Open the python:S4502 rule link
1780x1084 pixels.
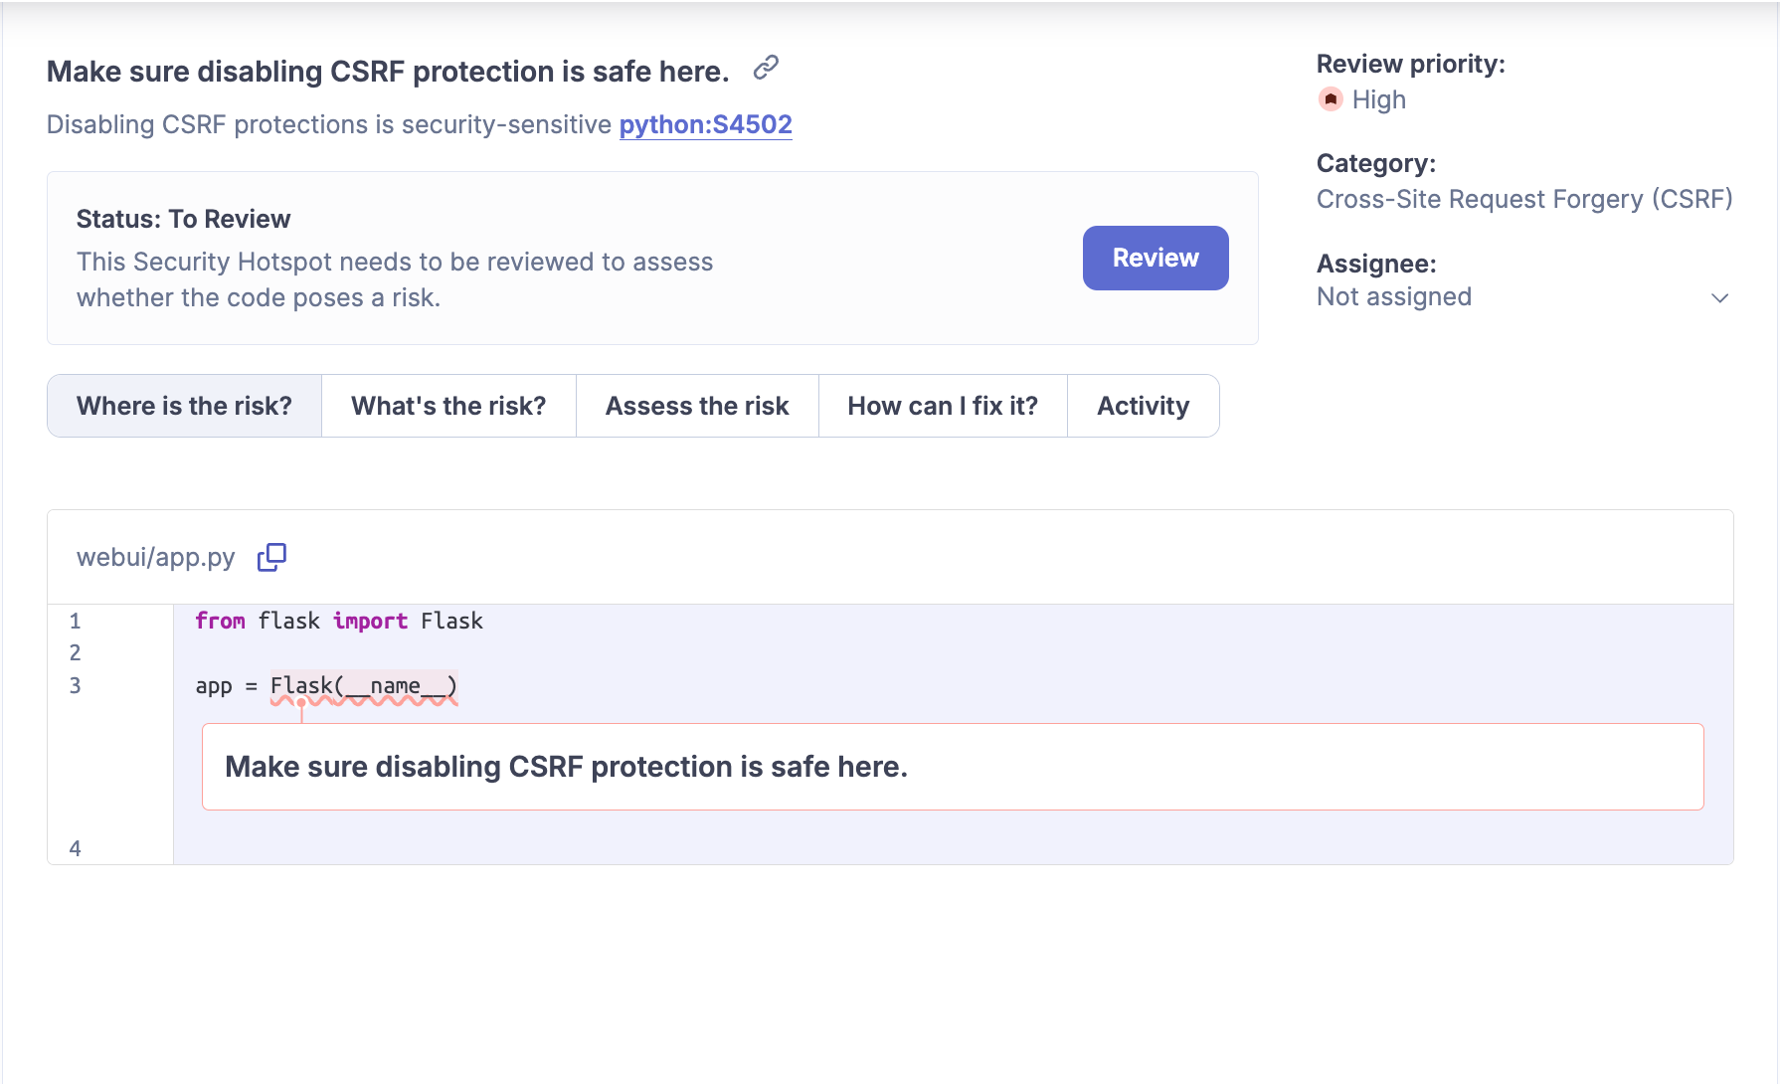point(705,124)
